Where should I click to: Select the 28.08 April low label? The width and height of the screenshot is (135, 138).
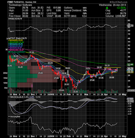pos(112,78)
